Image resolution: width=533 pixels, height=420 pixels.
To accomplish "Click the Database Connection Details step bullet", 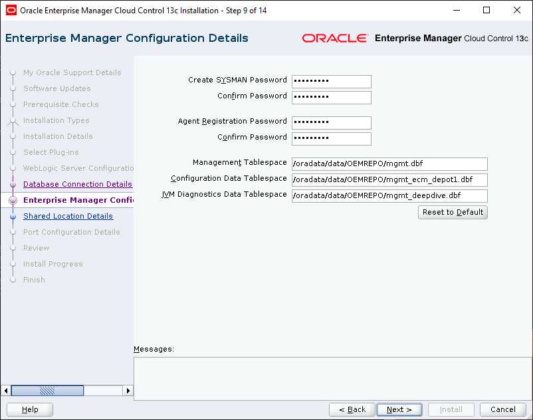I will tap(13, 184).
